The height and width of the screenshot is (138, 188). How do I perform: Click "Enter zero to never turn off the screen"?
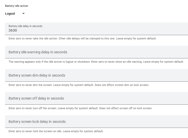pos(33,108)
